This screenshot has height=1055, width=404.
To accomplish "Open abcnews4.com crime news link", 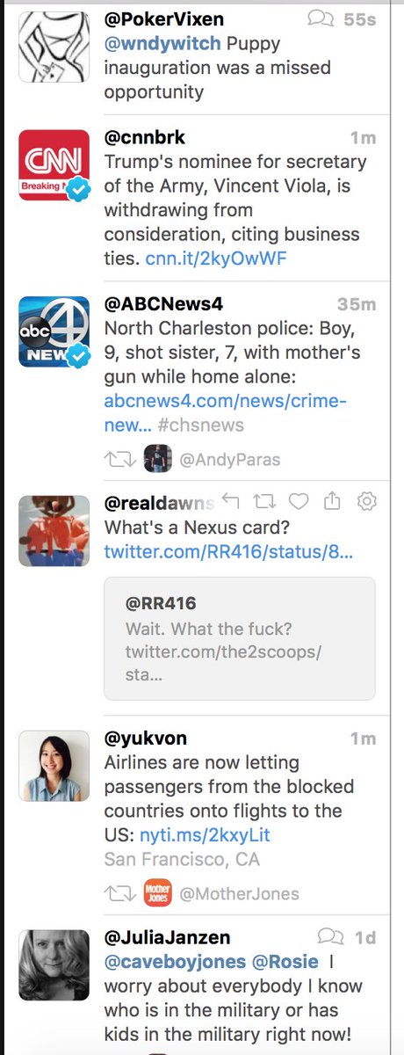I will coord(226,413).
